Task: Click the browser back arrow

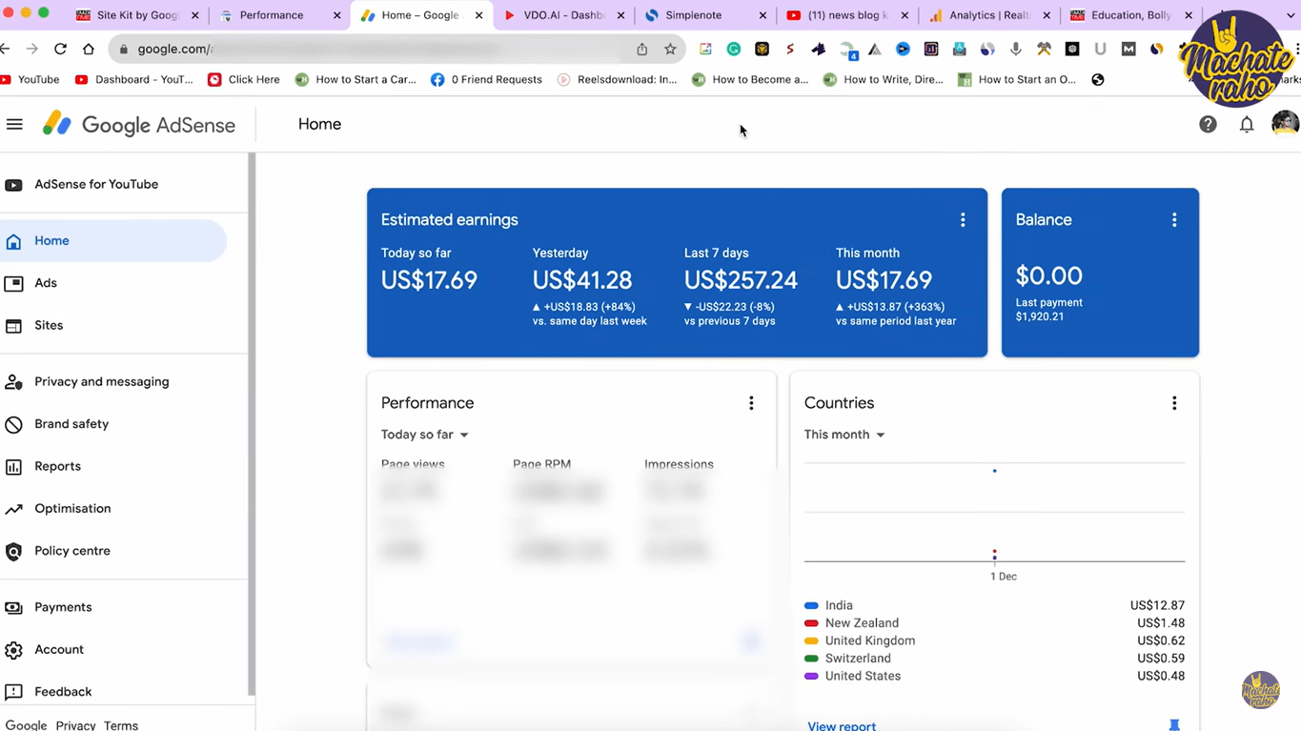Action: click(5, 49)
